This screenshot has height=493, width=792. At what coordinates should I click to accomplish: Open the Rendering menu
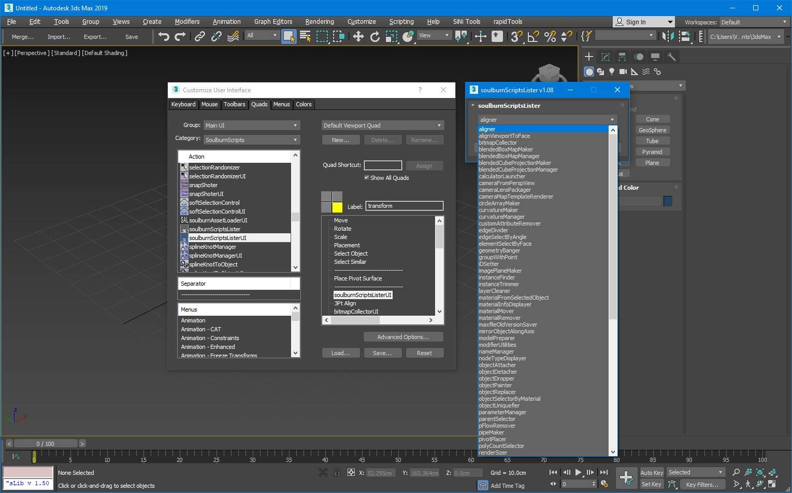(x=320, y=22)
